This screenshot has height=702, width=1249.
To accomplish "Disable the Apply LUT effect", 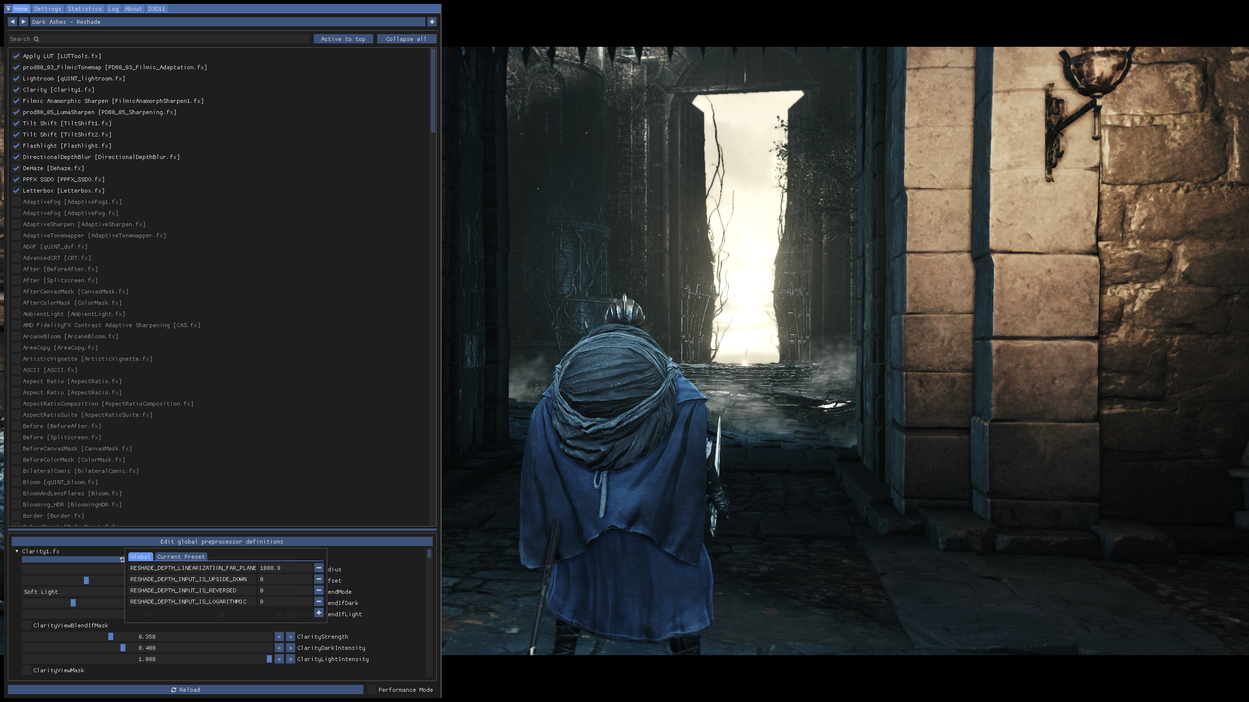I will click(x=16, y=56).
